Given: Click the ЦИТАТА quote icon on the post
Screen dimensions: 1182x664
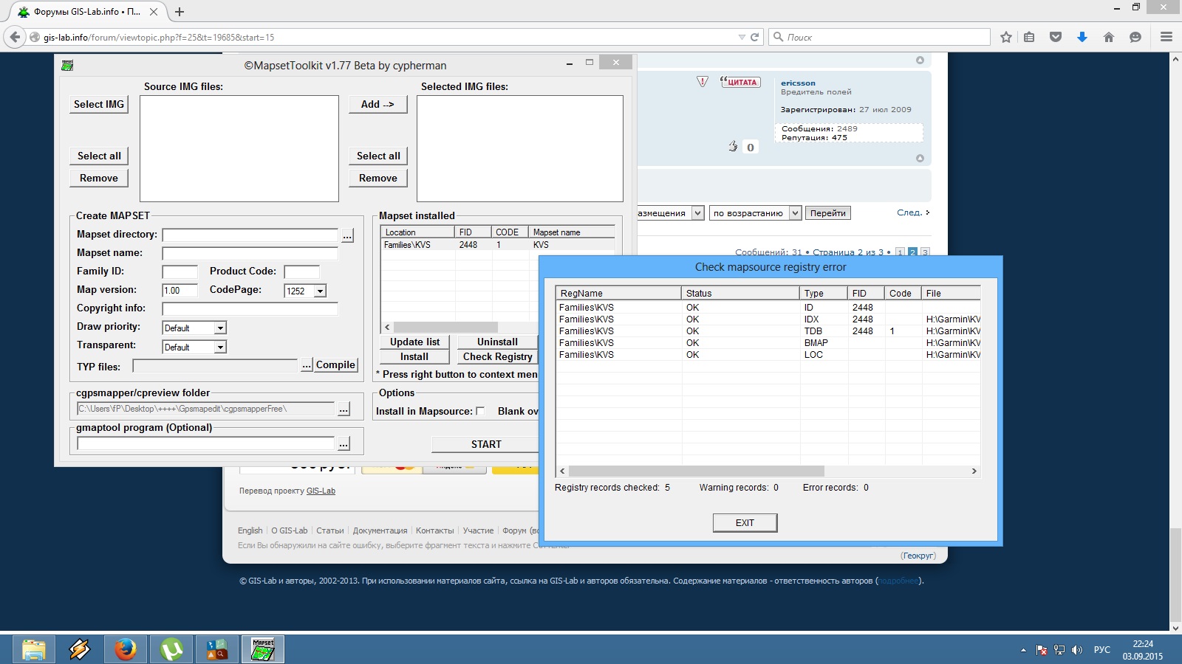Looking at the screenshot, I should 740,82.
